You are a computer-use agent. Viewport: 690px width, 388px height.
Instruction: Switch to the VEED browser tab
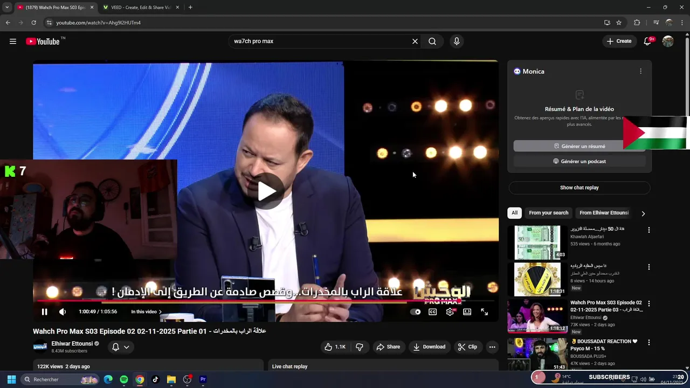142,8
